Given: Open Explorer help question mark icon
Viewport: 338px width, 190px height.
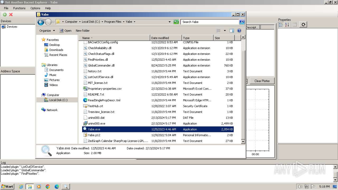Looking at the screenshot, I should coord(239,31).
